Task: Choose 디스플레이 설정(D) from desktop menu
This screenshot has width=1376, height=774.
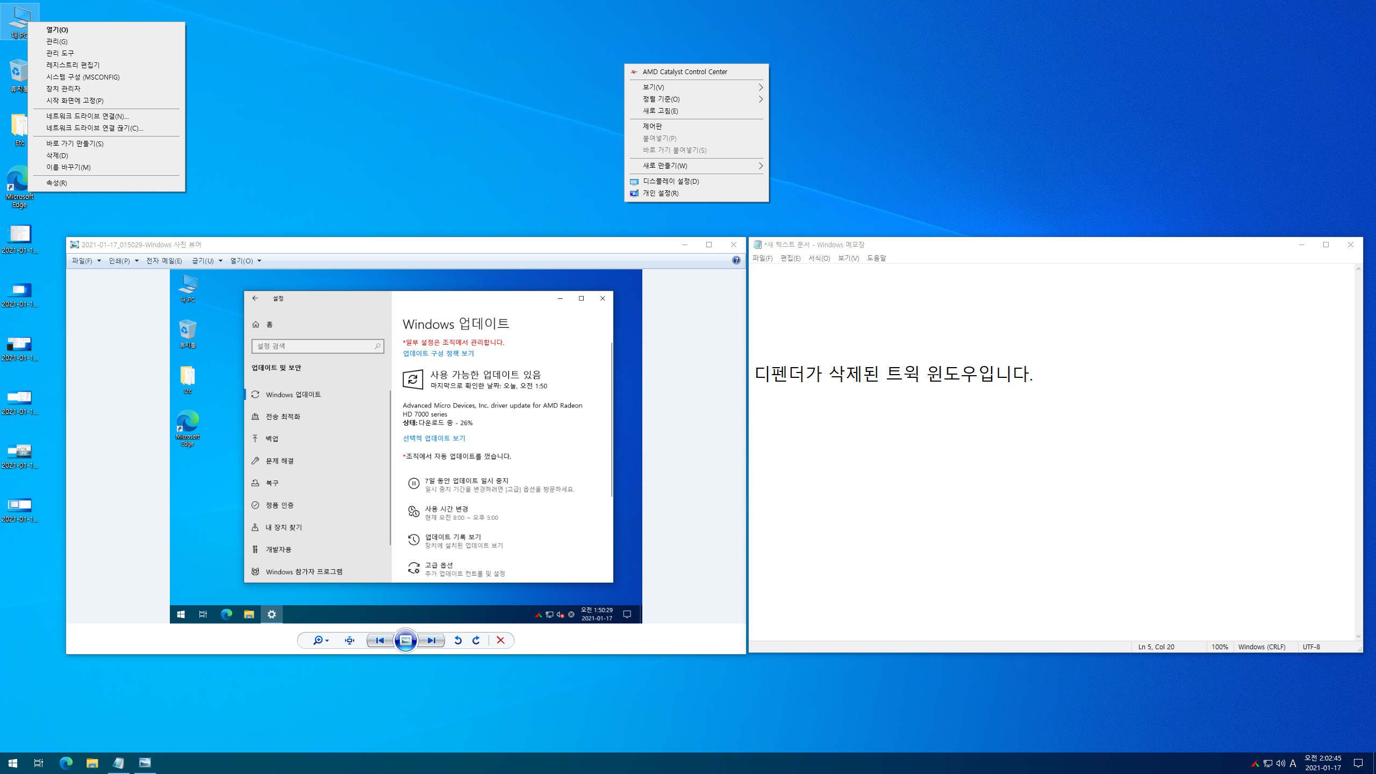Action: (671, 181)
